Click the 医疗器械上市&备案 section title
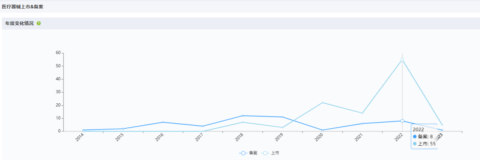 tap(23, 6)
